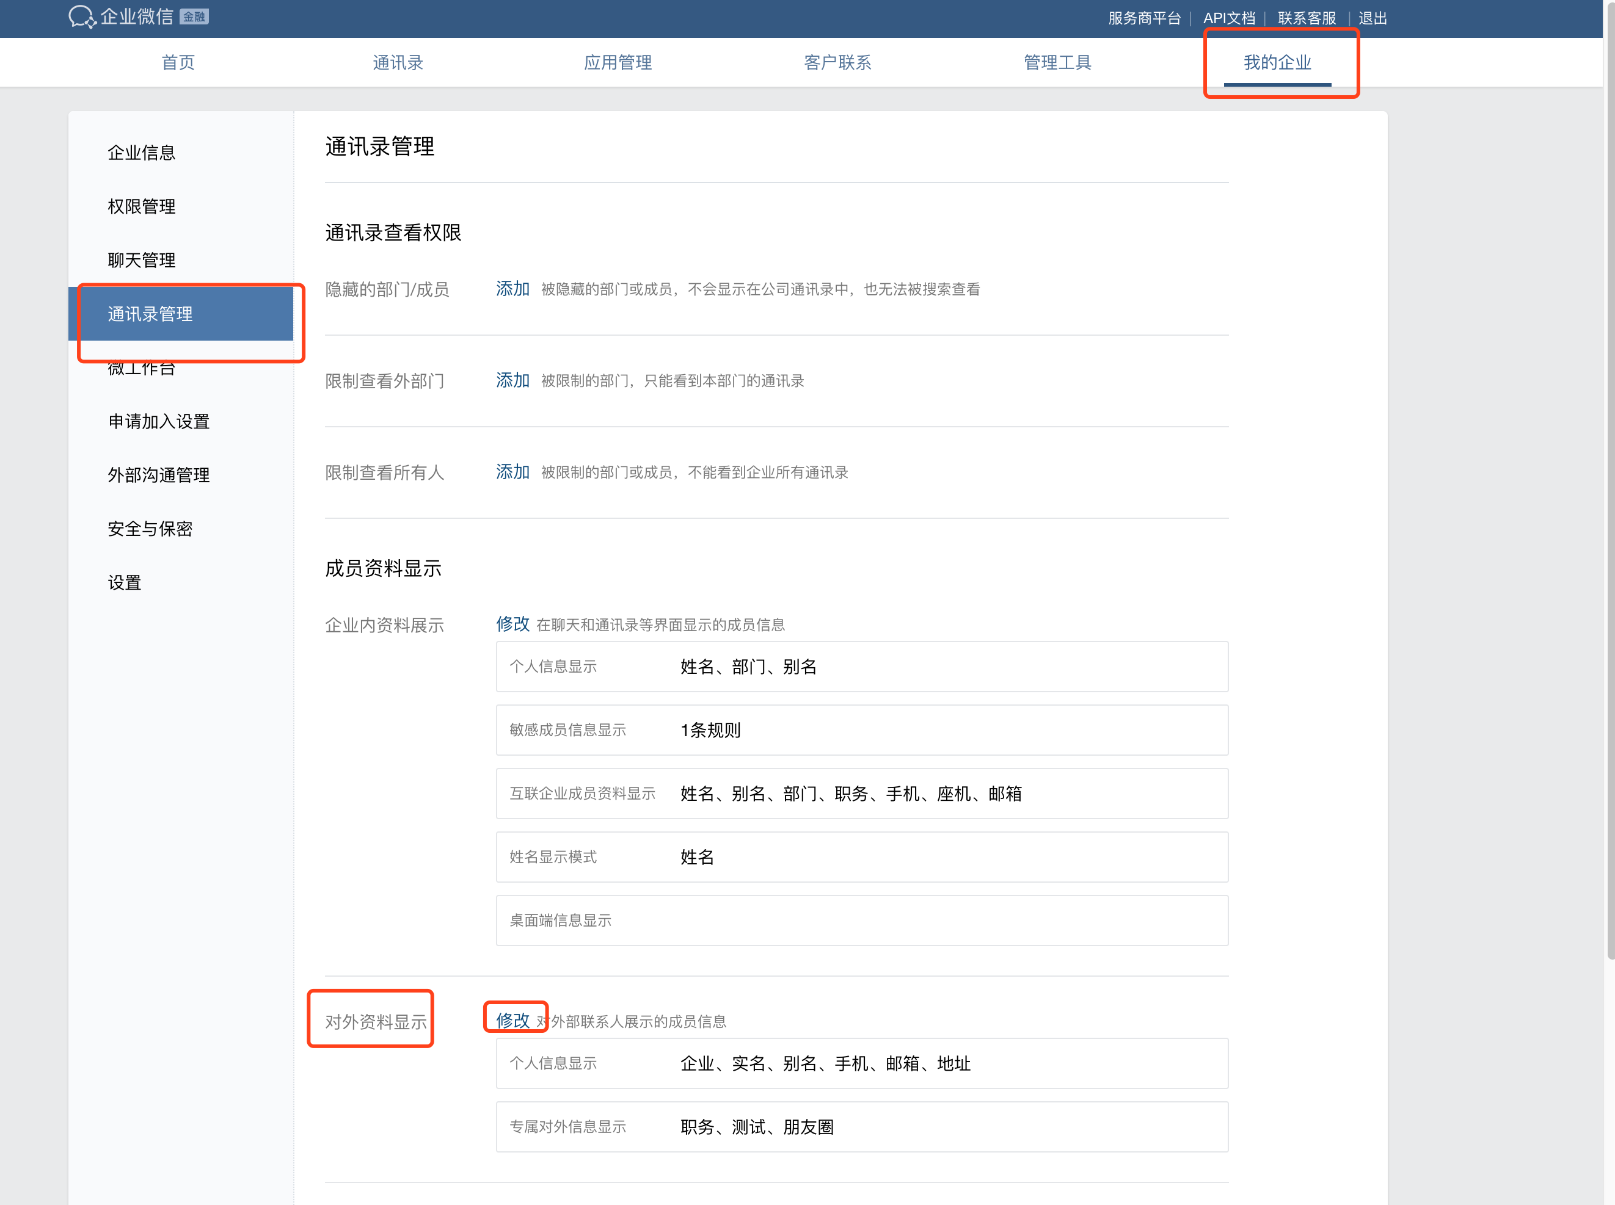
Task: Click 退出 to log out
Action: (x=1372, y=18)
